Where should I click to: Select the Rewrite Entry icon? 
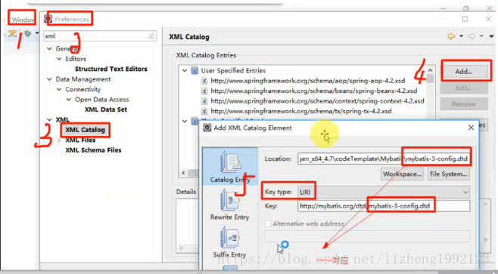click(x=230, y=205)
